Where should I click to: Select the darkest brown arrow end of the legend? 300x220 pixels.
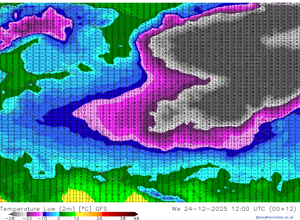point(136,214)
